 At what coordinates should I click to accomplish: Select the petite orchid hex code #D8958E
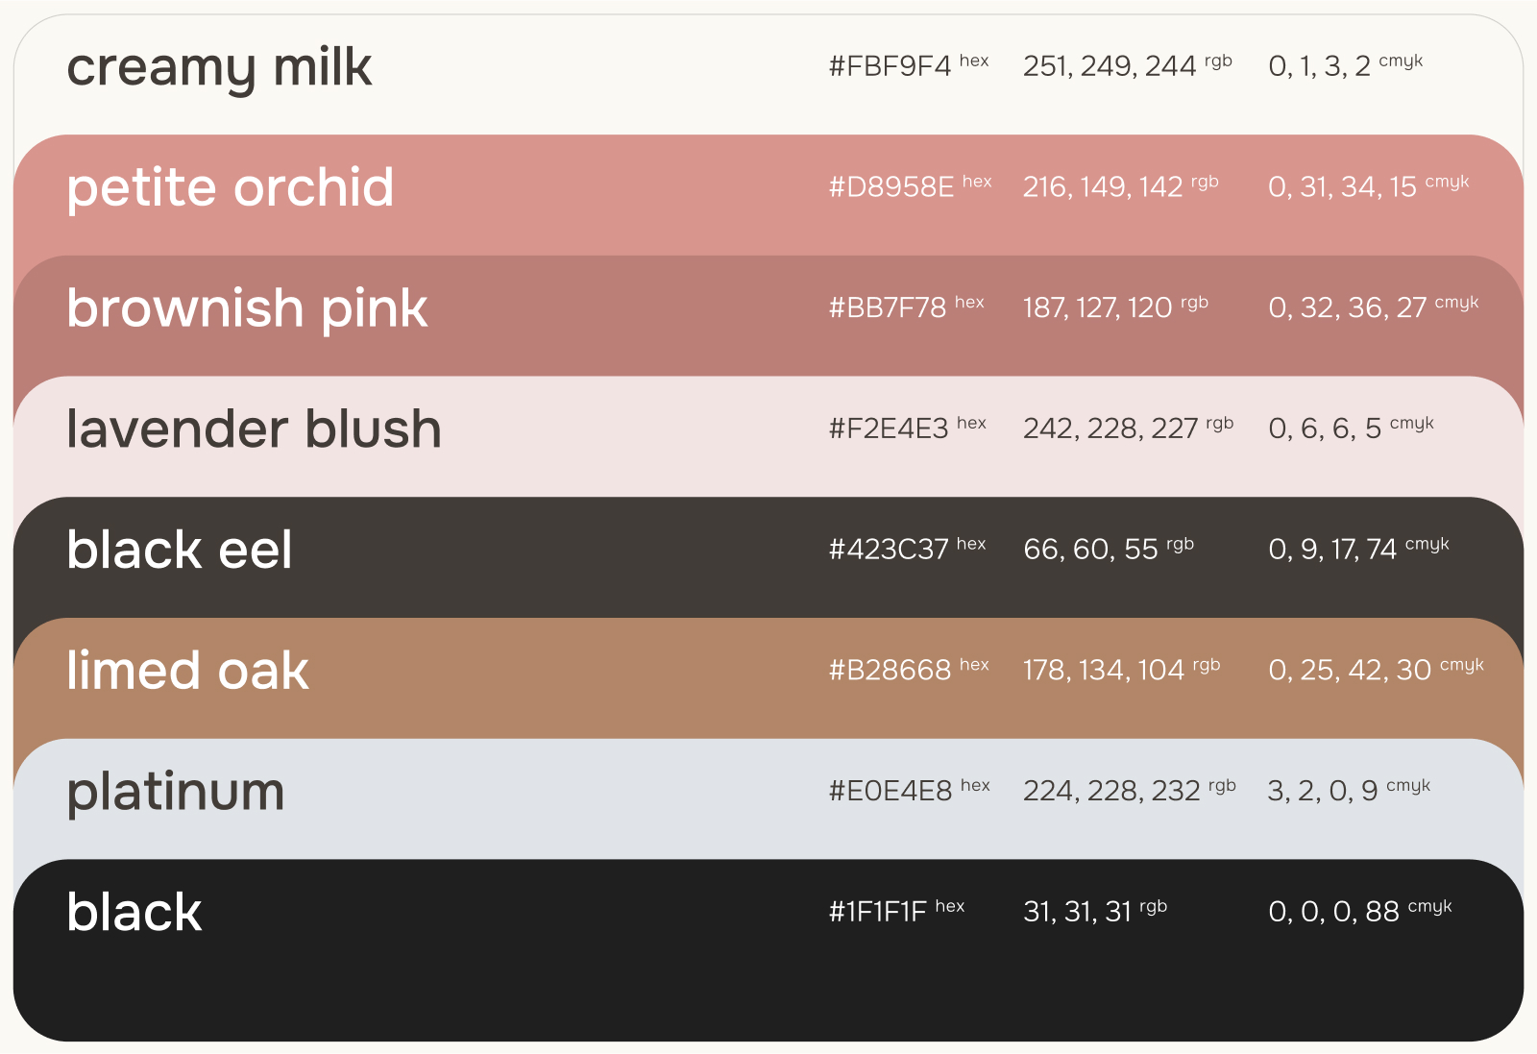coord(891,186)
